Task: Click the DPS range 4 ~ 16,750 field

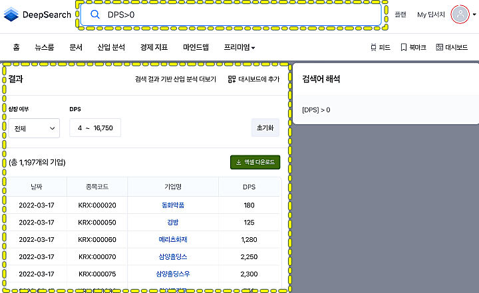Action: pos(95,128)
